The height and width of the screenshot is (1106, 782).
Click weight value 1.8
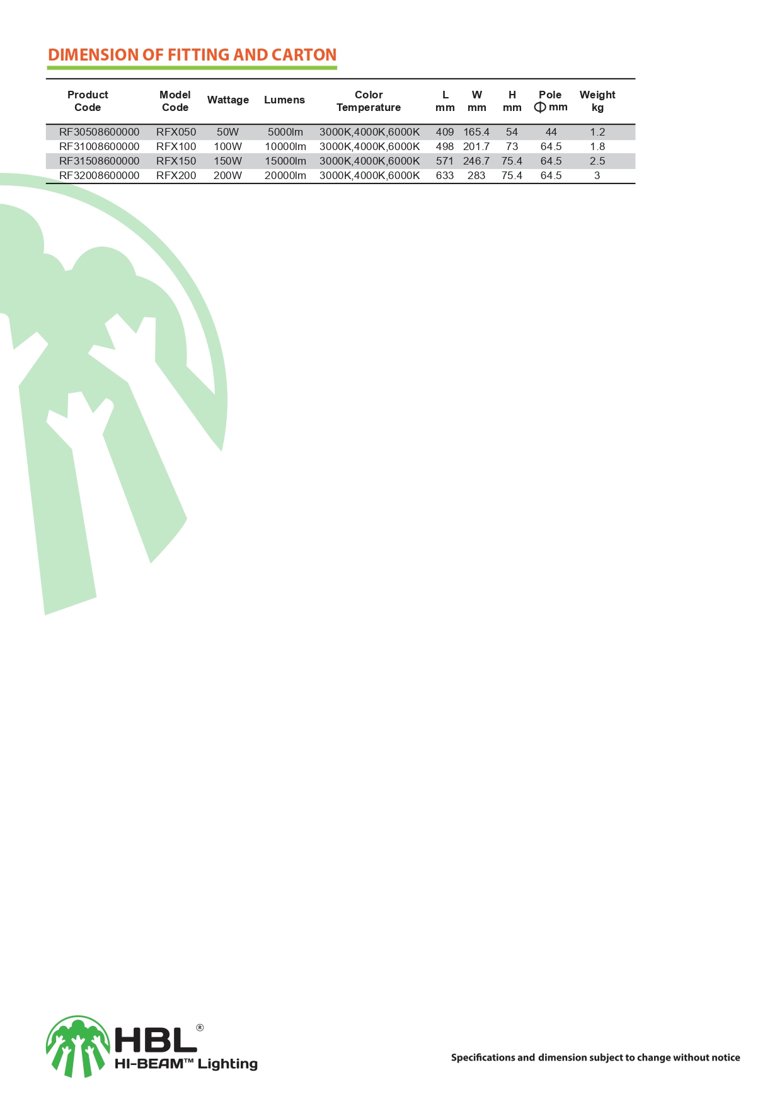tap(597, 146)
